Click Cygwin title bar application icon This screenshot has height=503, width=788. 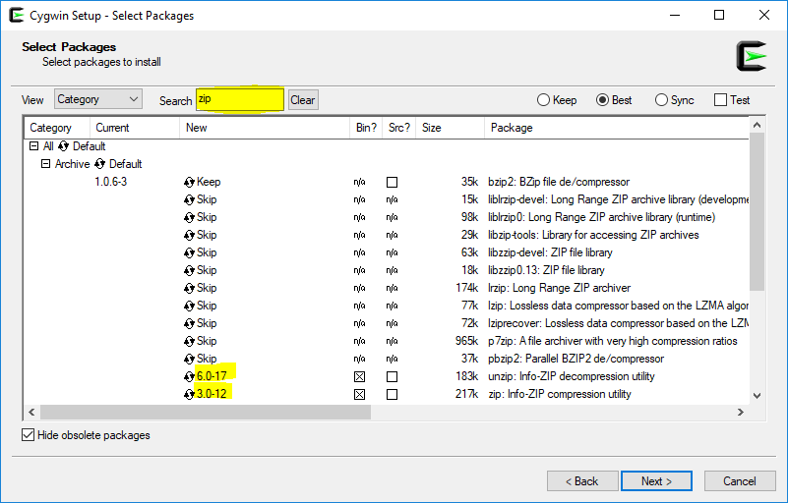point(17,15)
